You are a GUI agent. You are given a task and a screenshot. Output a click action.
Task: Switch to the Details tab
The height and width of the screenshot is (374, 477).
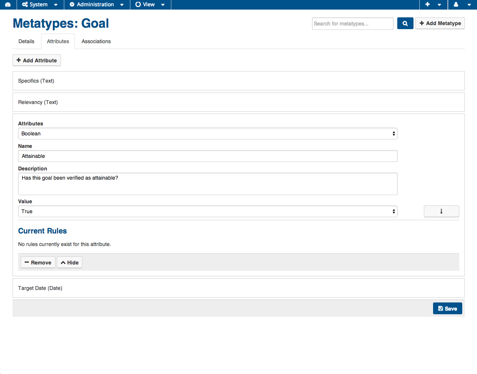[x=26, y=41]
